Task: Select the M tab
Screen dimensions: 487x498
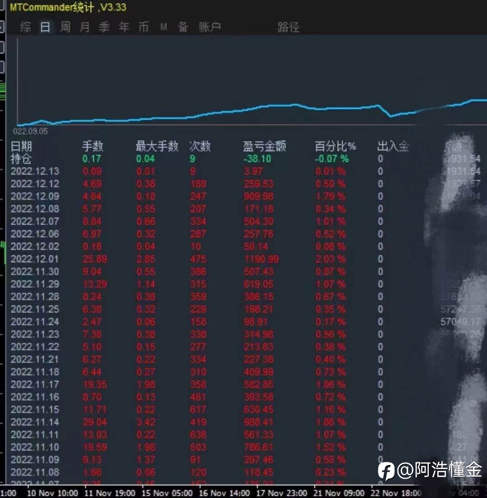Action: 163,27
